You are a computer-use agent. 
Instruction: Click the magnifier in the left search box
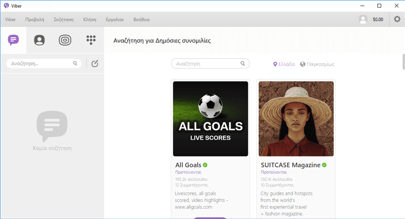click(75, 63)
